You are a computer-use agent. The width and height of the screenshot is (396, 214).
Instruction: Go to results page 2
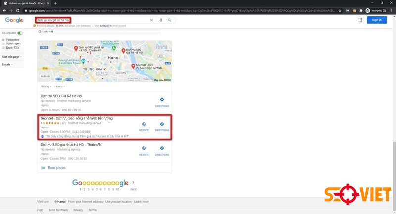point(84,189)
